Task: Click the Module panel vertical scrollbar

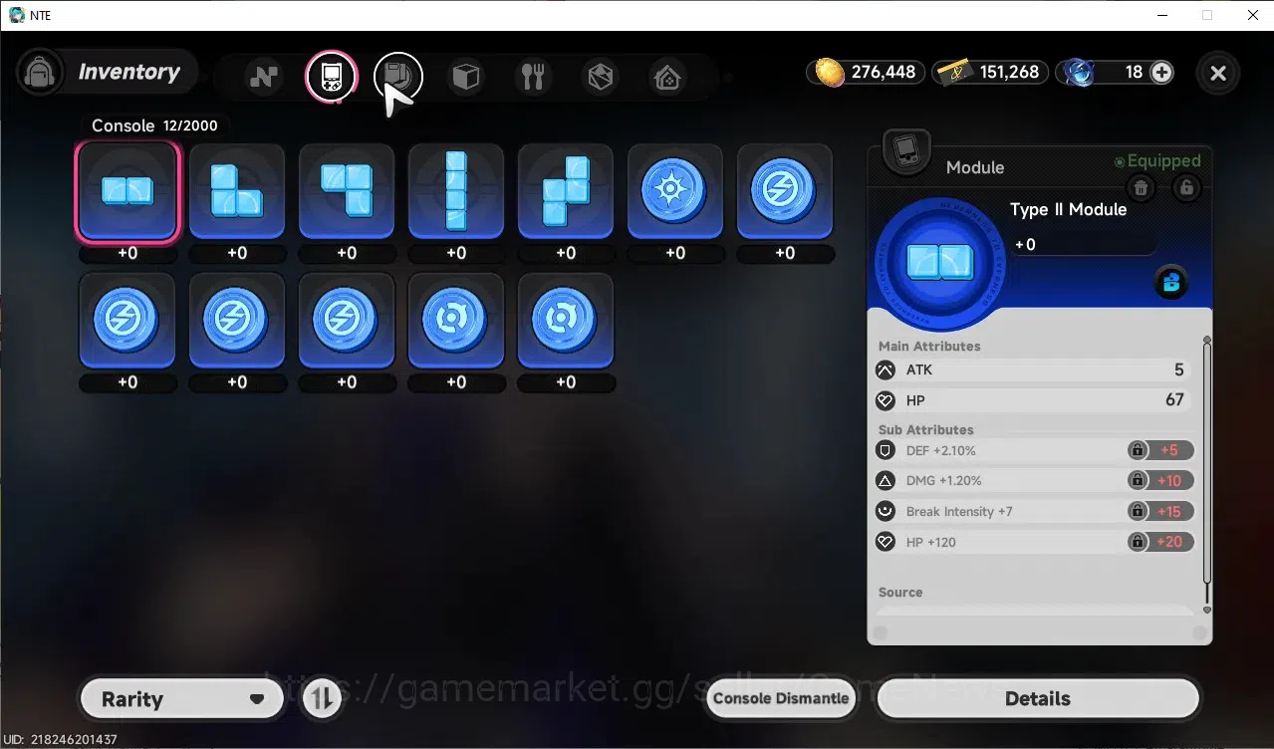Action: click(1207, 474)
